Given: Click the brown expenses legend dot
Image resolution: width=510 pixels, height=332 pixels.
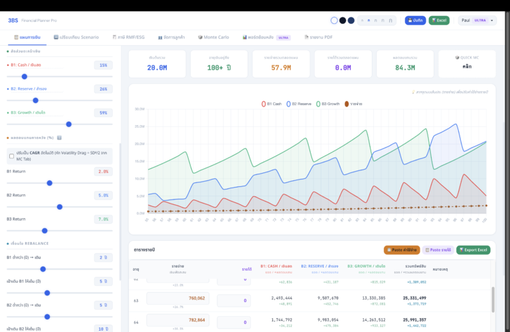Looking at the screenshot, I should point(347,104).
